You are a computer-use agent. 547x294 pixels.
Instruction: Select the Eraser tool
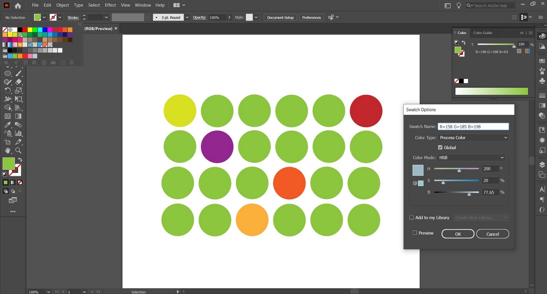point(18,82)
